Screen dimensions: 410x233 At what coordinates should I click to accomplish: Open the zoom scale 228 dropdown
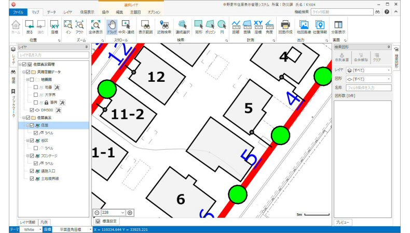[122, 213]
